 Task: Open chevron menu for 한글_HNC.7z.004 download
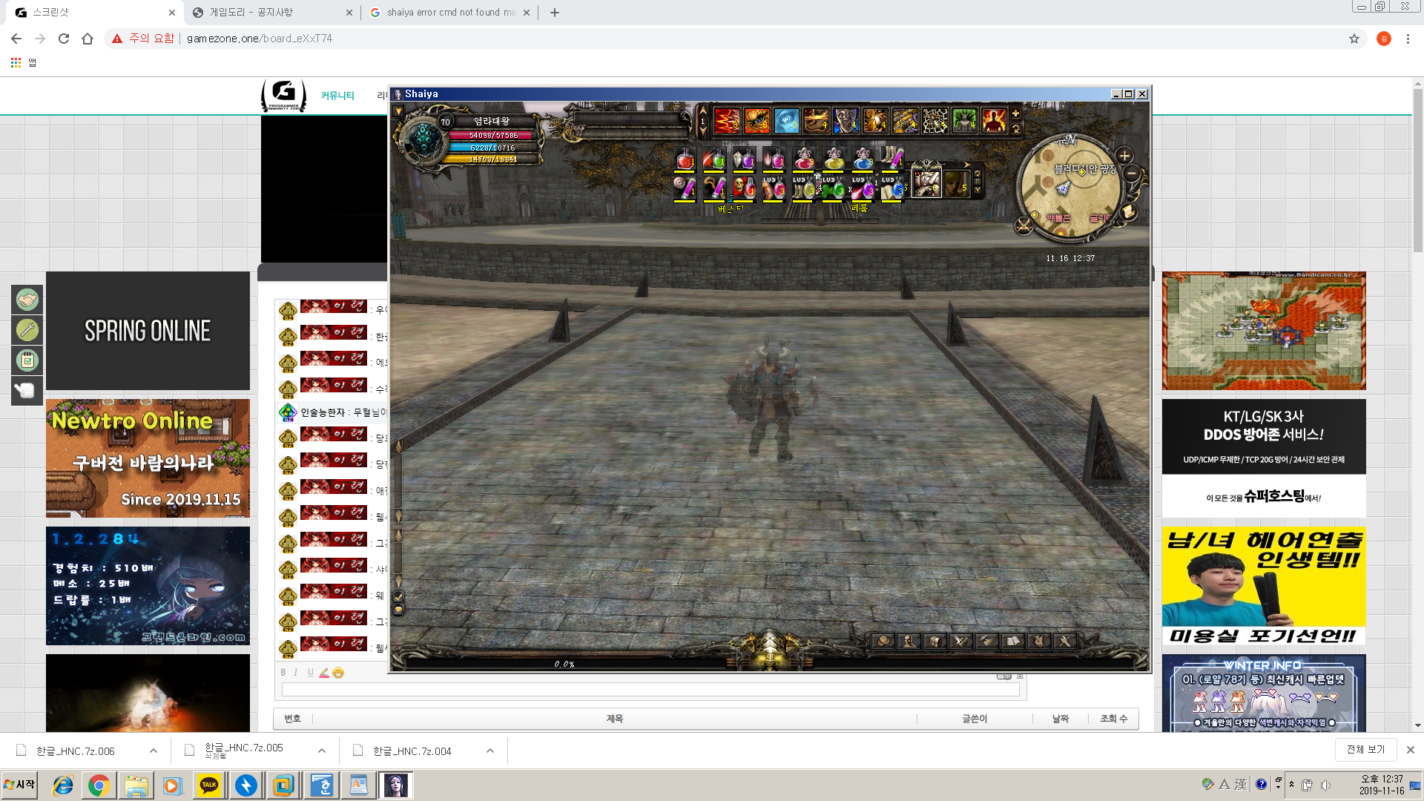click(x=490, y=751)
